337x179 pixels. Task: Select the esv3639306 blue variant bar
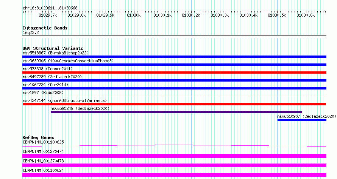pos(174,65)
